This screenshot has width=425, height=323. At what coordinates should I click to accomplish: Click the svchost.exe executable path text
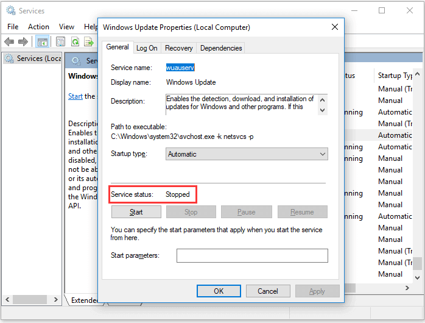point(182,137)
